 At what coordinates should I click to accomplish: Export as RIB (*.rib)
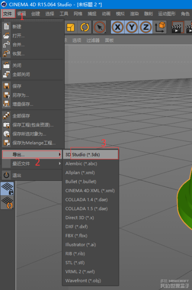(x=91, y=254)
